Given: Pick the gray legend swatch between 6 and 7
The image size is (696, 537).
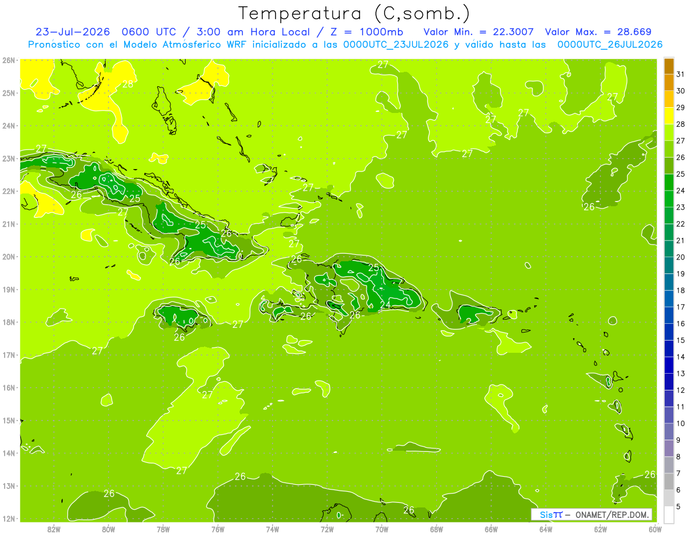Looking at the screenshot, I should (x=669, y=481).
